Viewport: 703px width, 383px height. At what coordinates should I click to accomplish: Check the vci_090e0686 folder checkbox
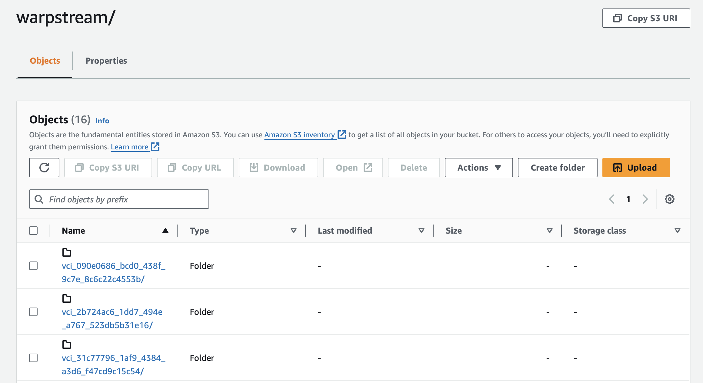[33, 266]
